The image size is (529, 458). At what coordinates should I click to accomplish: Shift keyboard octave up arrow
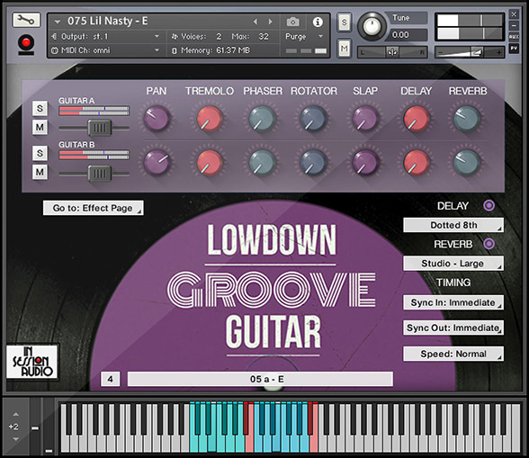pyautogui.click(x=16, y=415)
